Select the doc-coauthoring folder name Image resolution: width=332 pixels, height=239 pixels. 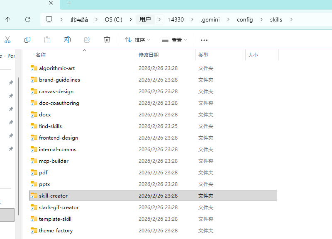pos(59,103)
